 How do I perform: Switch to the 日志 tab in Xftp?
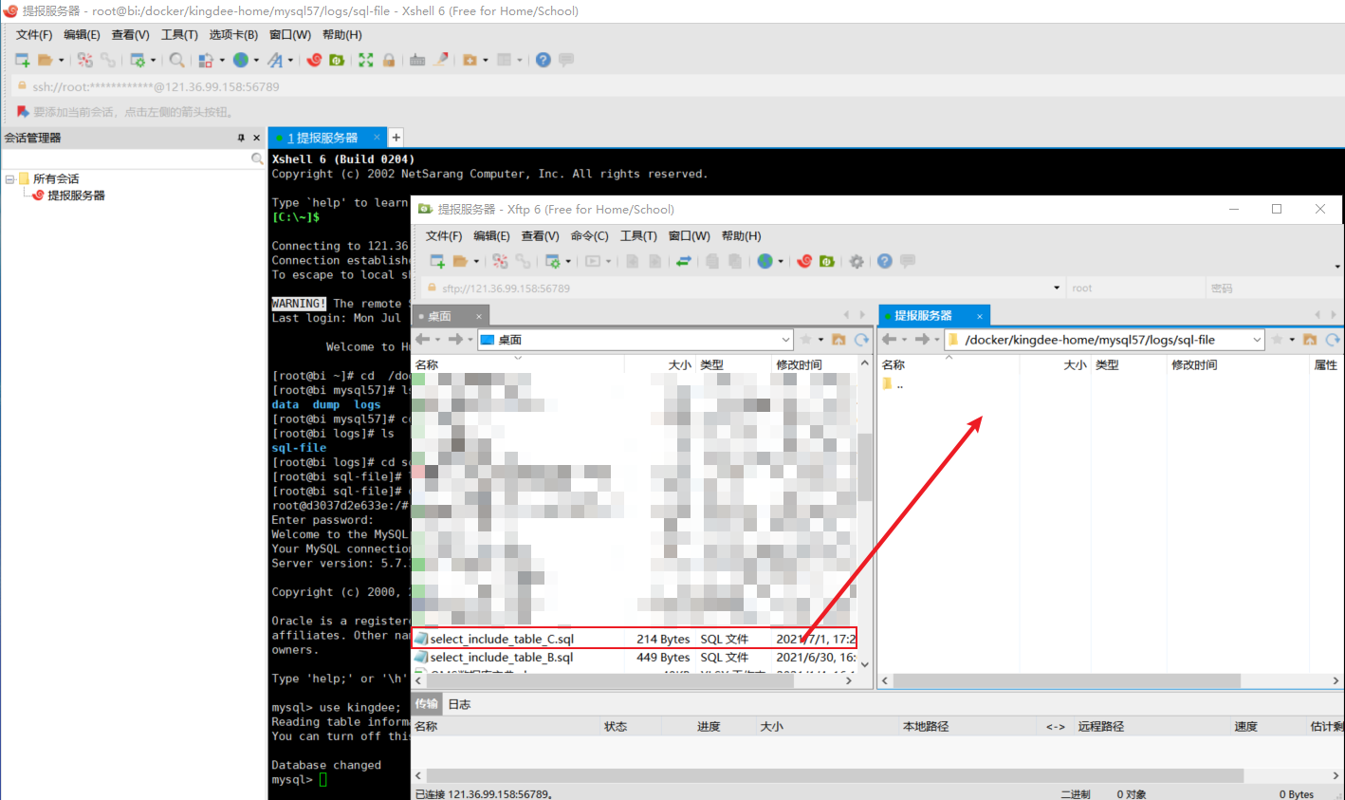pyautogui.click(x=459, y=704)
